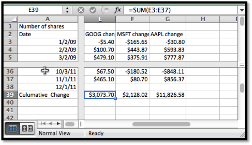Select column F header
The height and width of the screenshot is (145, 252).
click(x=132, y=19)
